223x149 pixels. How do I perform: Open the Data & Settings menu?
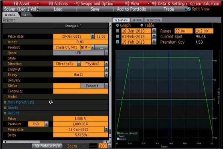coord(169,4)
